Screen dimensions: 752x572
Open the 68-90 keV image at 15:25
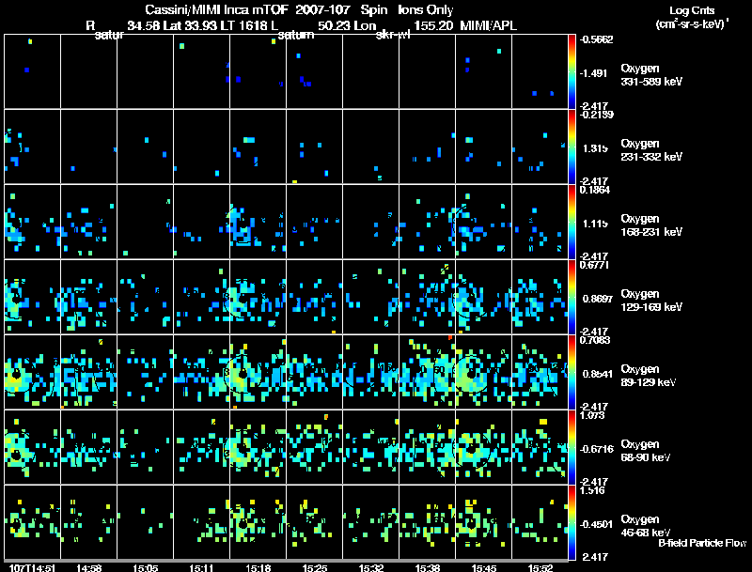click(x=315, y=447)
